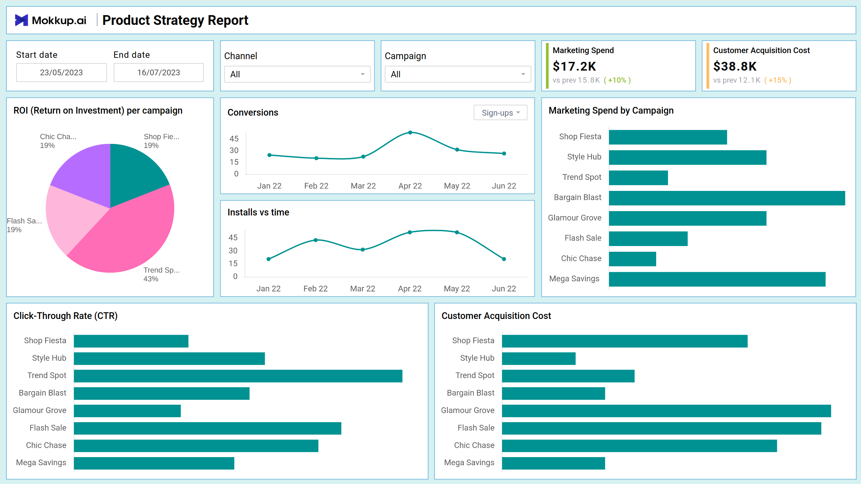Click the Apr 22 peak point in Conversions
Screen dimensions: 861x484
pyautogui.click(x=410, y=132)
